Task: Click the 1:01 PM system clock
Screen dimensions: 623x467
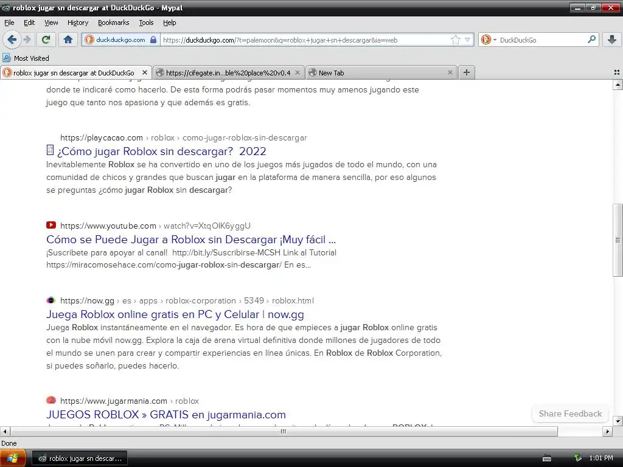Action: [600, 458]
